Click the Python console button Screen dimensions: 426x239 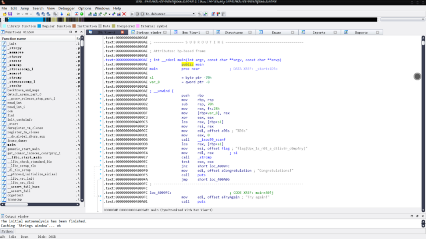coord(7,231)
